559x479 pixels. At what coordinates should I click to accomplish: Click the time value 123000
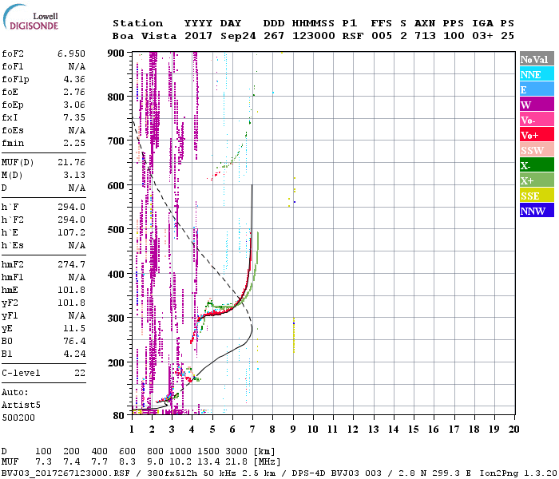[314, 36]
